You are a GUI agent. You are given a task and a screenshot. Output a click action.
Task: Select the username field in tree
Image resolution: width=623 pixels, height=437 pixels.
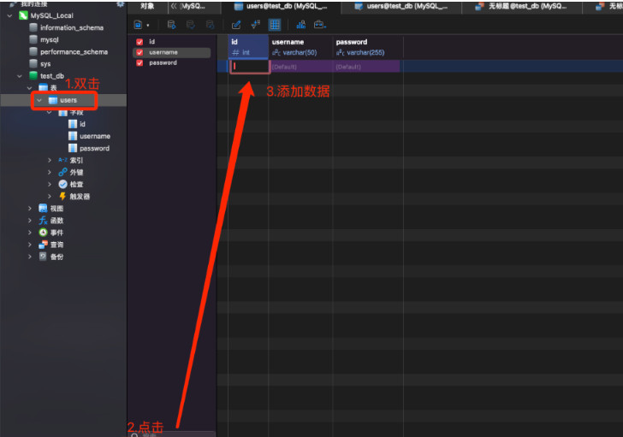pyautogui.click(x=94, y=136)
